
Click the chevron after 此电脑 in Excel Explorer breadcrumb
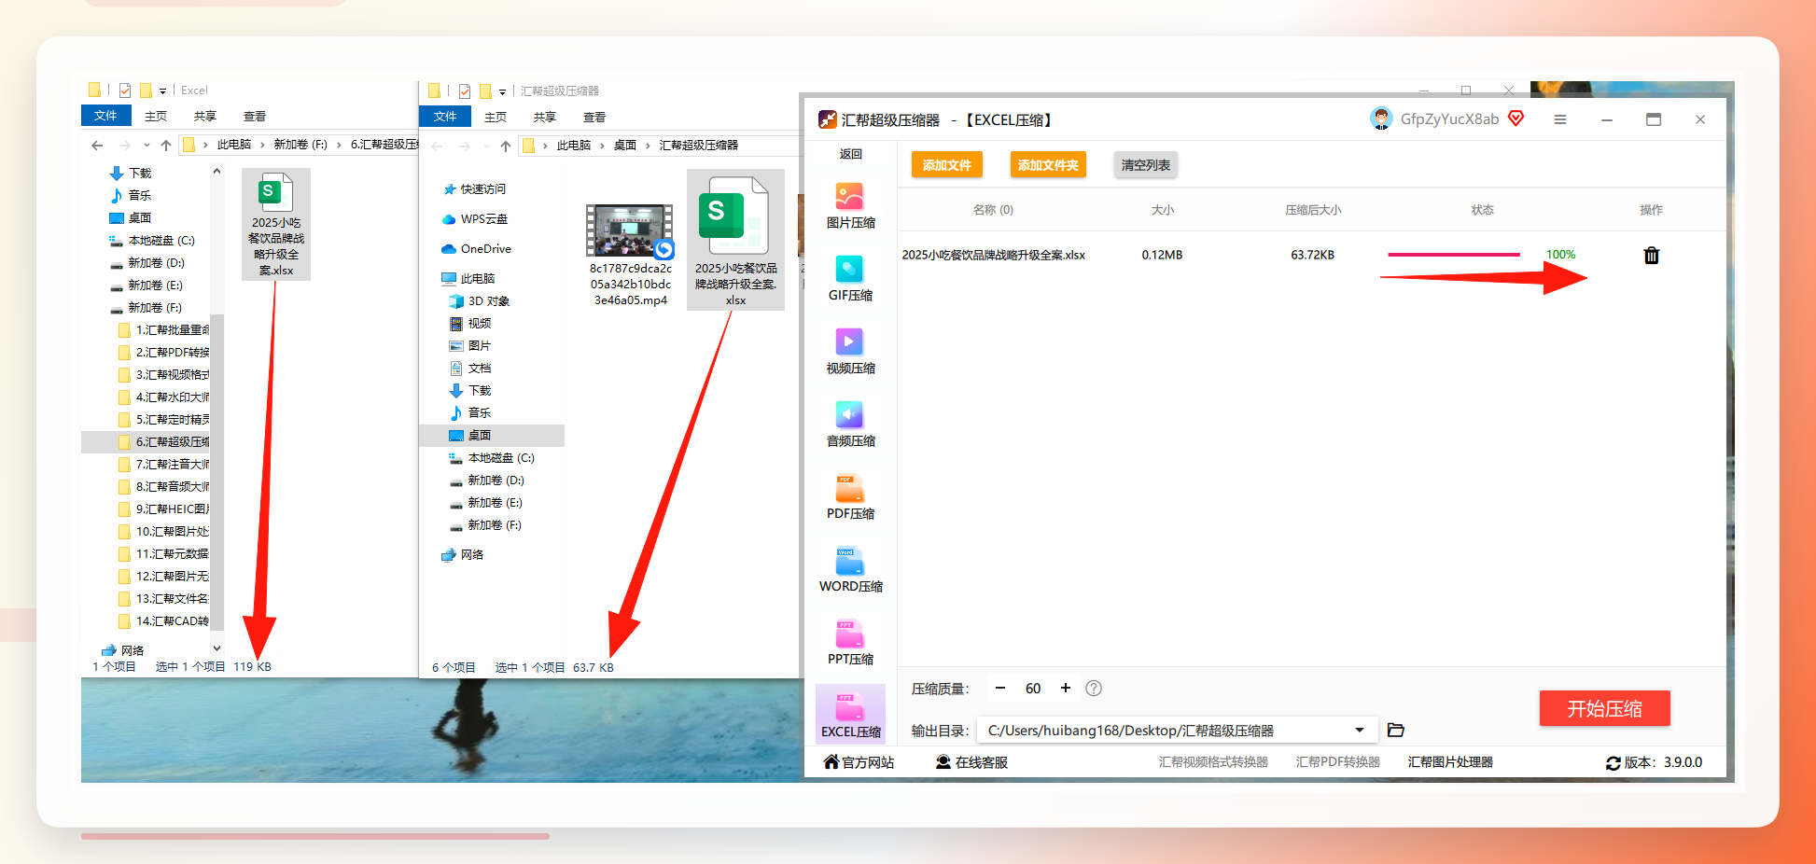[262, 145]
